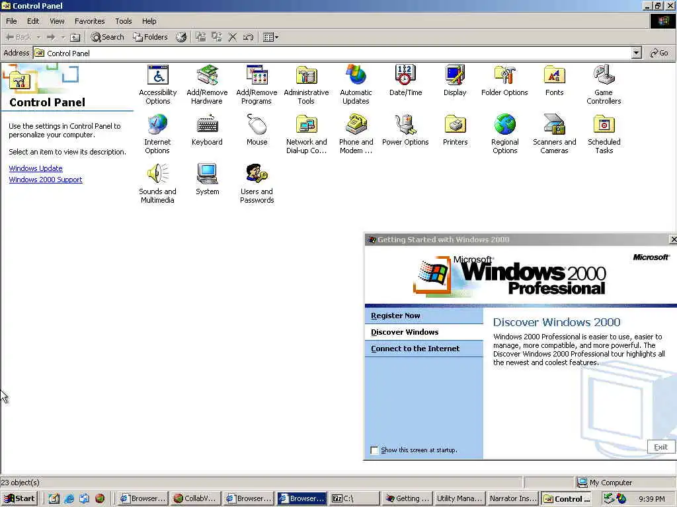Open Mouse settings
This screenshot has height=507, width=677.
pos(257,130)
